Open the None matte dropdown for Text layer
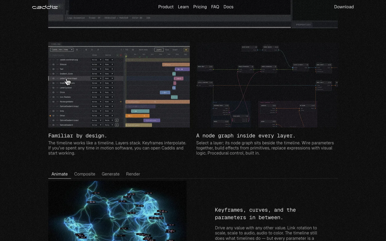The width and height of the screenshot is (386, 241). click(x=109, y=69)
